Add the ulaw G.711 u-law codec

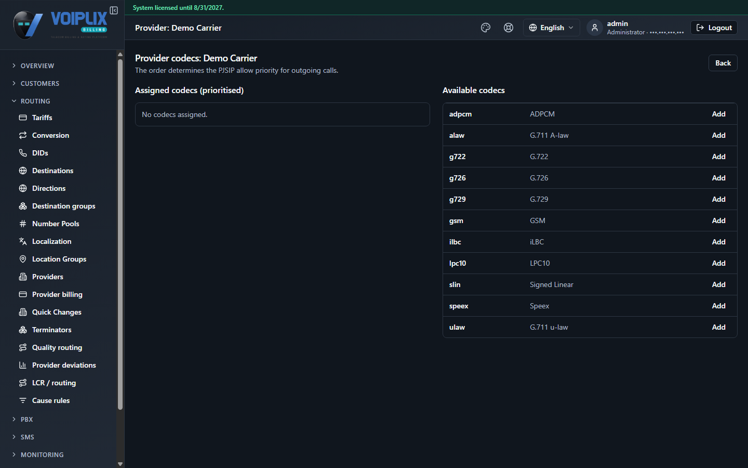click(x=718, y=327)
